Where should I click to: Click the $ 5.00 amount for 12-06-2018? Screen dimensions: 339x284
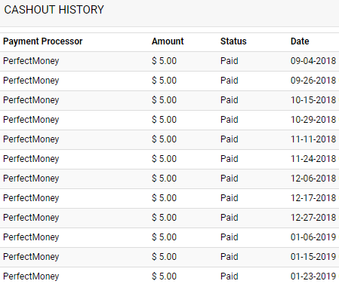coord(164,179)
